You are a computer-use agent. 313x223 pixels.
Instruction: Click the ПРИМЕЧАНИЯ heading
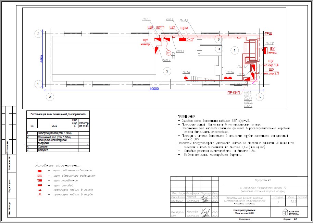[186, 117]
